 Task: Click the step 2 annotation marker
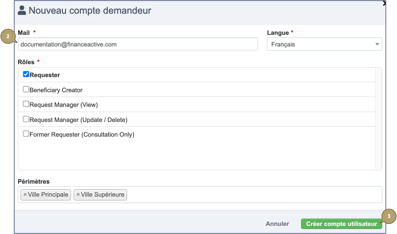(x=8, y=36)
